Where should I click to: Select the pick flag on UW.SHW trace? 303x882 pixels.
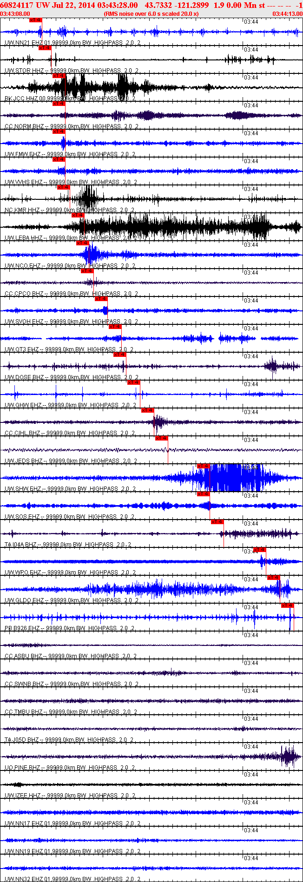click(x=203, y=466)
